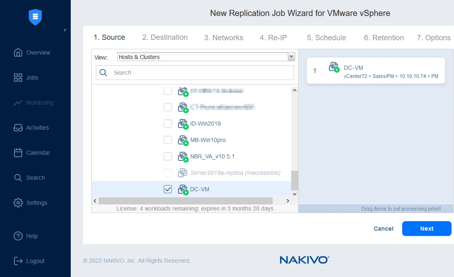The image size is (454, 277).
Task: Go to the Schedule step
Action: point(326,37)
